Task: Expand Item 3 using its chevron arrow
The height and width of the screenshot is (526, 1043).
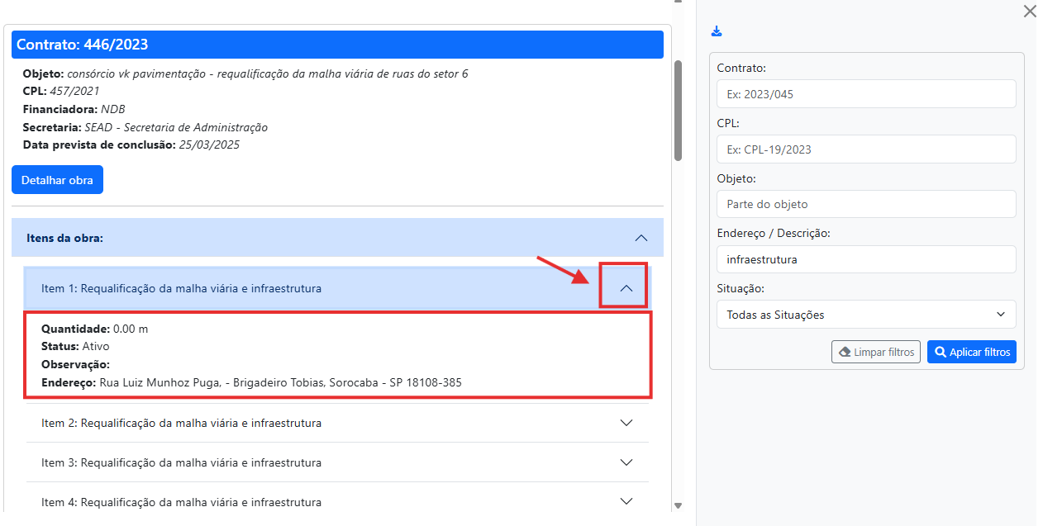Action: click(626, 462)
